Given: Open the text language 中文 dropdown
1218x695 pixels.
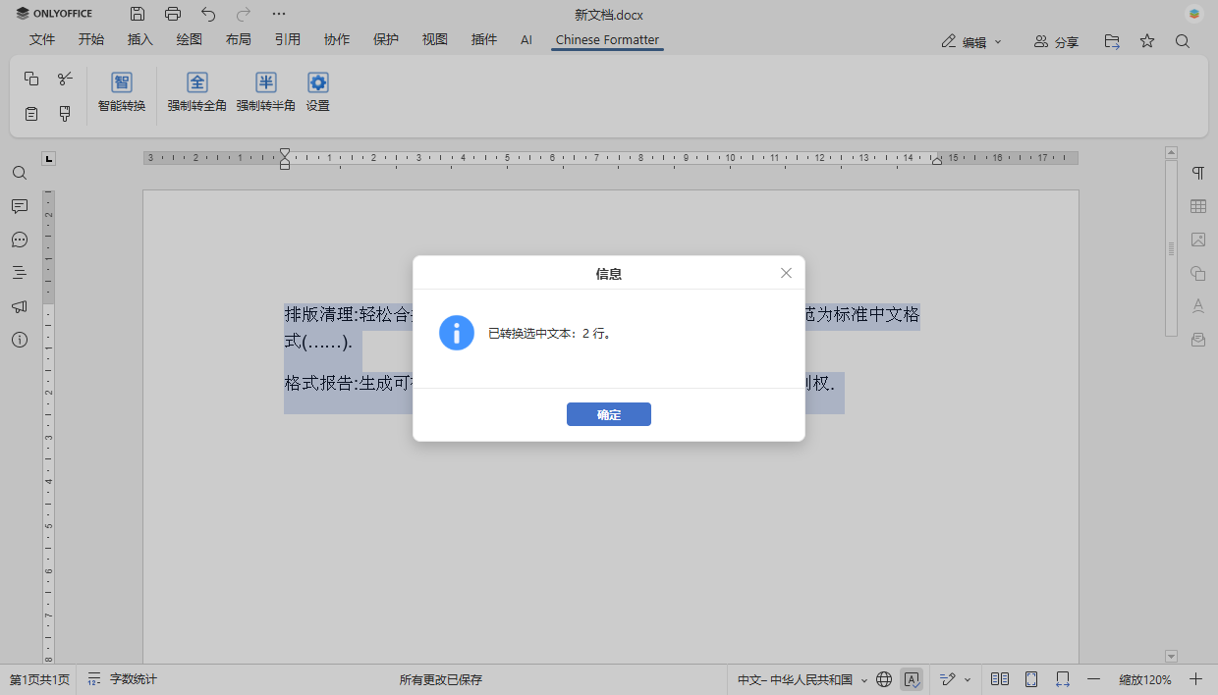Looking at the screenshot, I should pyautogui.click(x=803, y=679).
